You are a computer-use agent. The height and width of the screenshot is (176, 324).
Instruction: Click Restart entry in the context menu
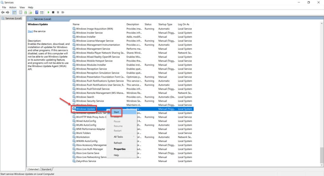(x=122, y=131)
